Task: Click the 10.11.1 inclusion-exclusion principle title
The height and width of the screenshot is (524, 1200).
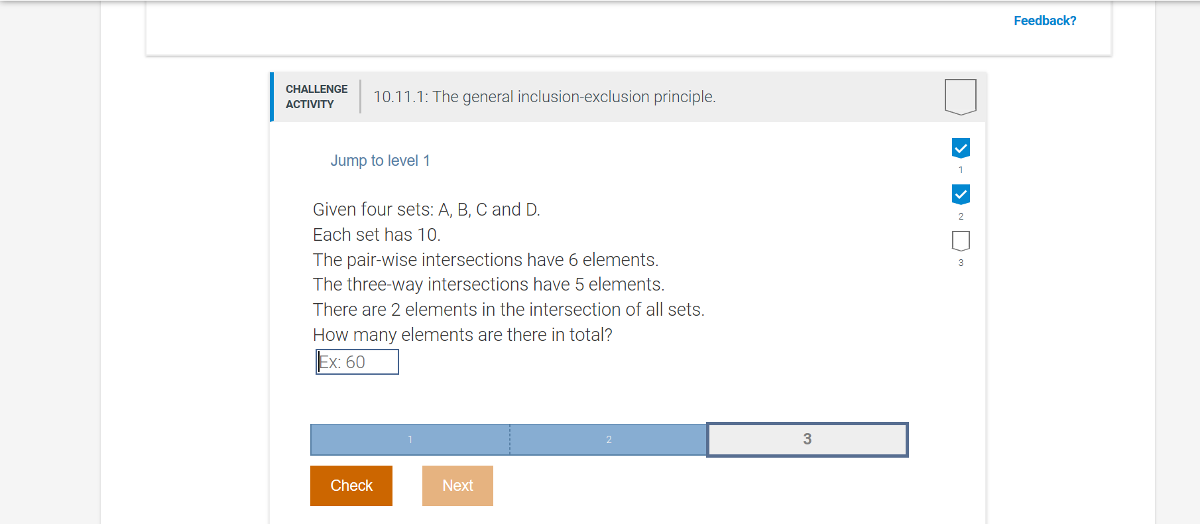Action: [x=544, y=97]
